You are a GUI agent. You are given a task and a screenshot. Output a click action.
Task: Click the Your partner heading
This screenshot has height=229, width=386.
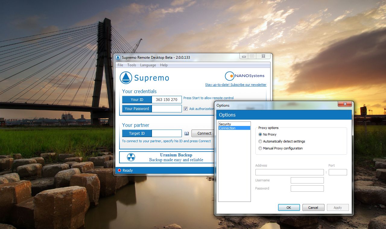[136, 125]
